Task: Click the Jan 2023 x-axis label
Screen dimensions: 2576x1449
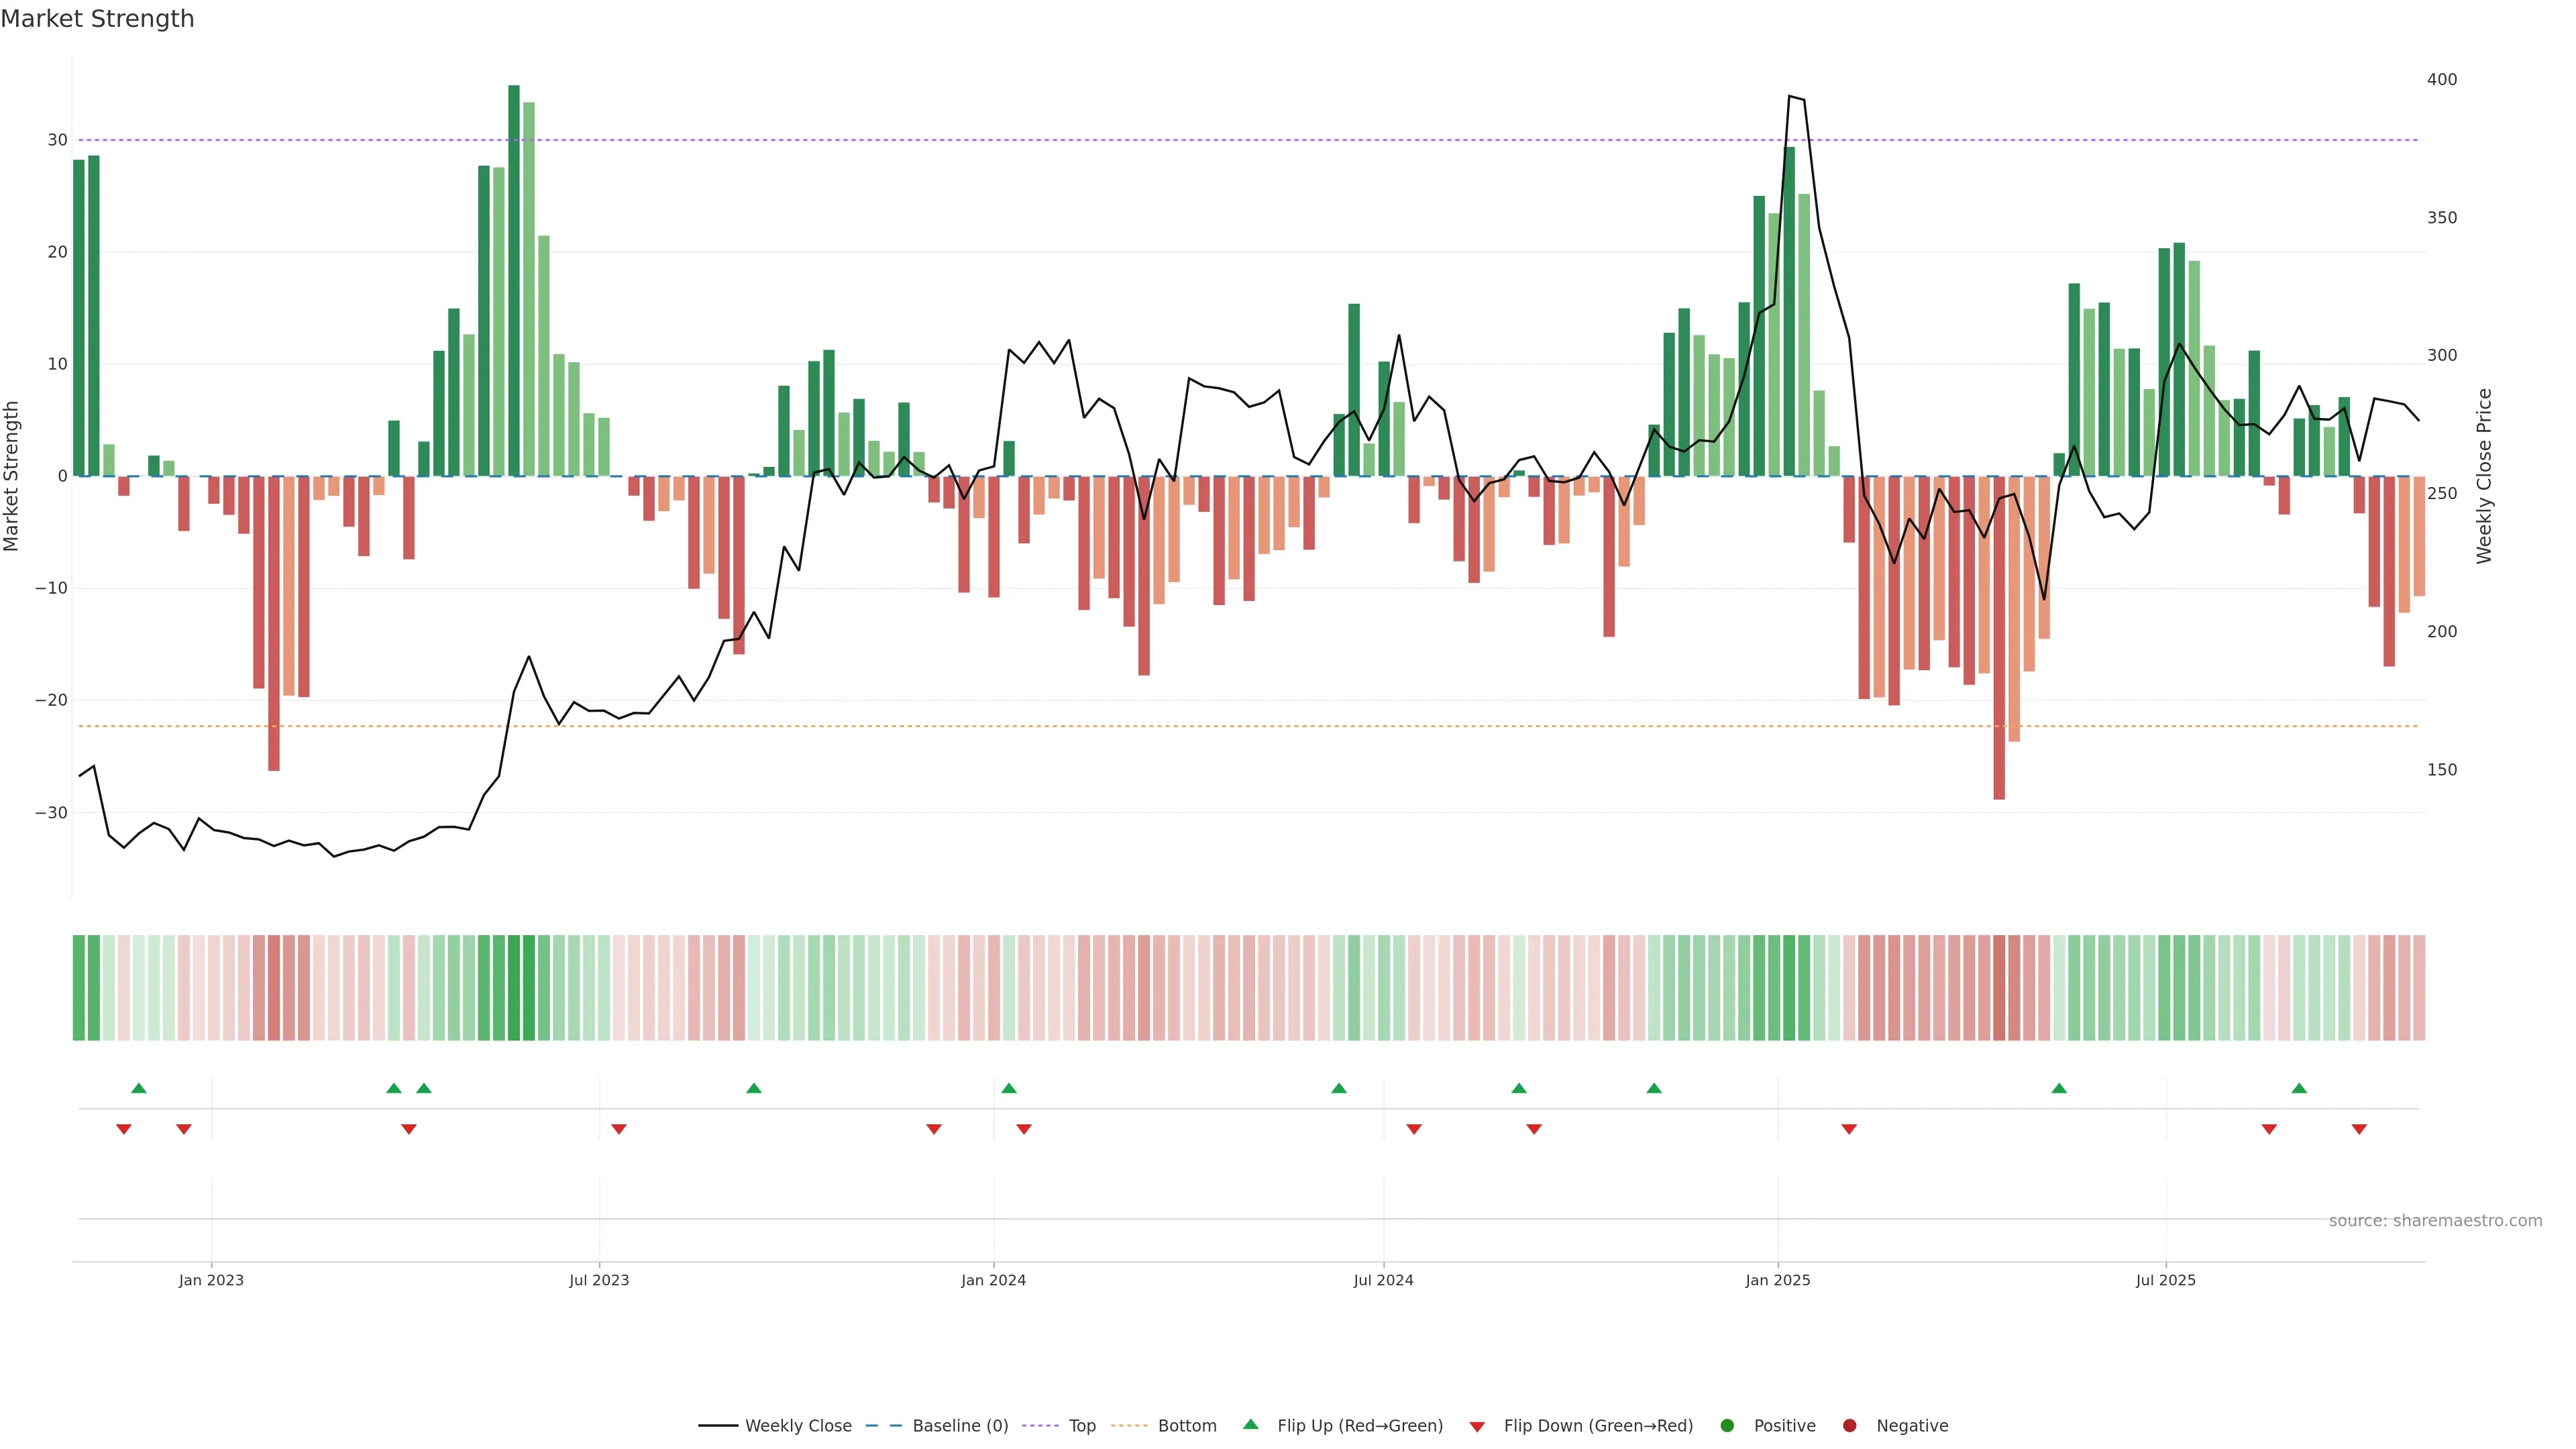Action: point(211,1280)
